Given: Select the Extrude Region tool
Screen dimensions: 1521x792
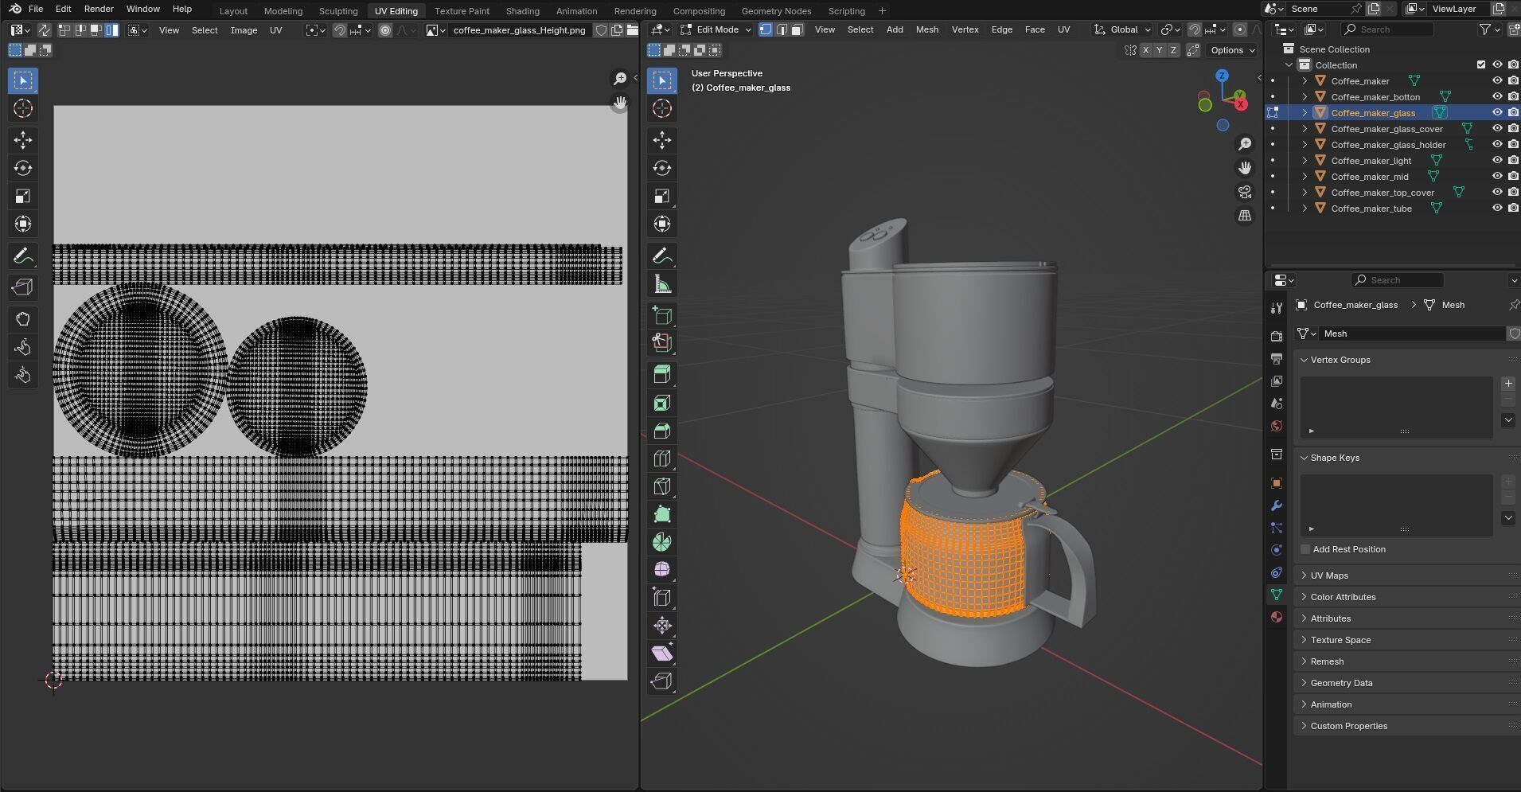Looking at the screenshot, I should [x=661, y=374].
